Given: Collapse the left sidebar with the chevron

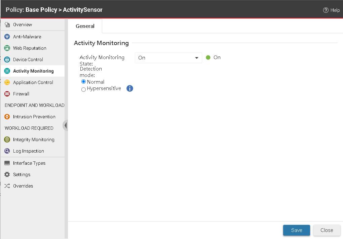Looking at the screenshot, I should pos(66,125).
